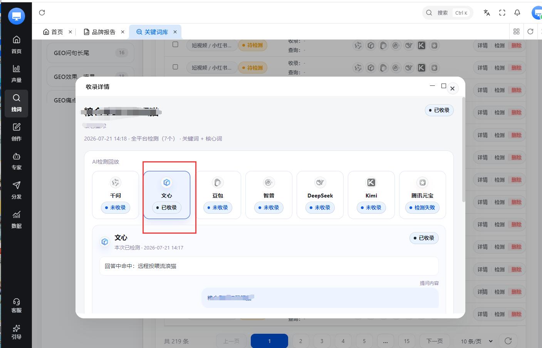Click the language translate icon
The image size is (542, 348).
[x=487, y=13]
